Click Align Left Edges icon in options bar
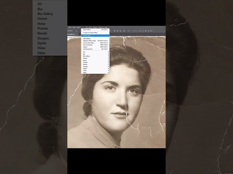 coord(115,31)
